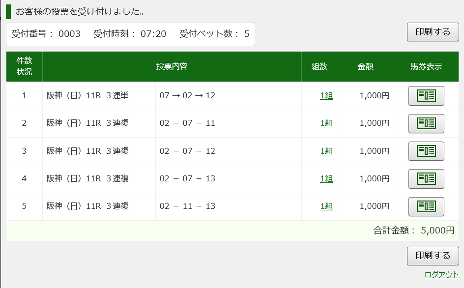
Task: Click the ログアウト logout link
Action: coord(441,275)
